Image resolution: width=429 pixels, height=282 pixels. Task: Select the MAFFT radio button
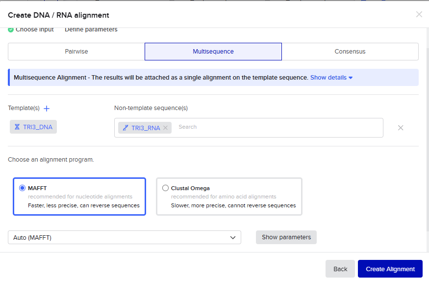point(22,188)
